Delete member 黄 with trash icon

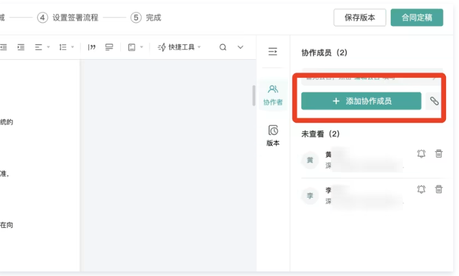click(438, 154)
